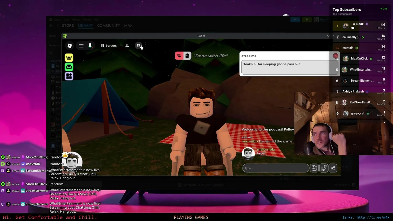The image size is (393, 221).
Task: Click the in-game character avatar
Action: point(201,132)
